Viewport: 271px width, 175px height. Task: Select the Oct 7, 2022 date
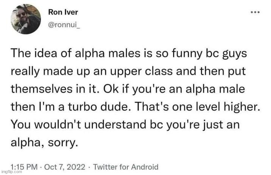[65, 167]
